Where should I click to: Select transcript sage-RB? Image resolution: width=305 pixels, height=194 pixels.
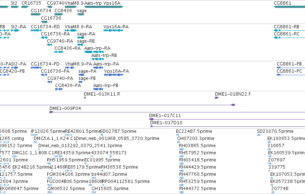[x=80, y=45]
